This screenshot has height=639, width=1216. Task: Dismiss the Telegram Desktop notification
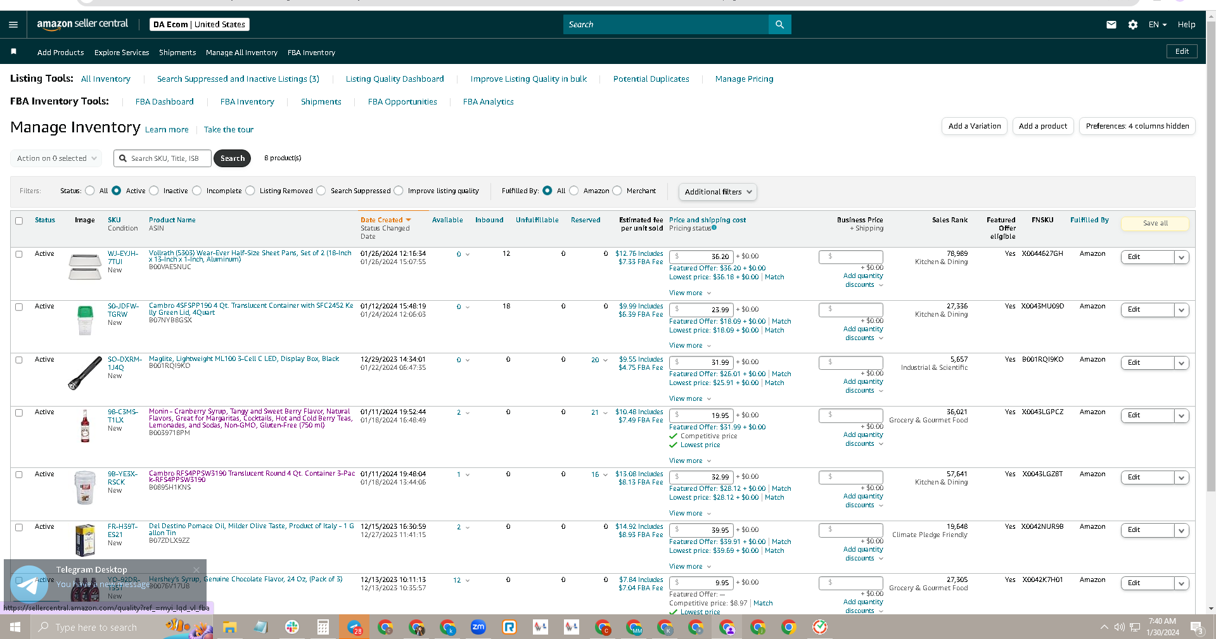click(x=196, y=569)
